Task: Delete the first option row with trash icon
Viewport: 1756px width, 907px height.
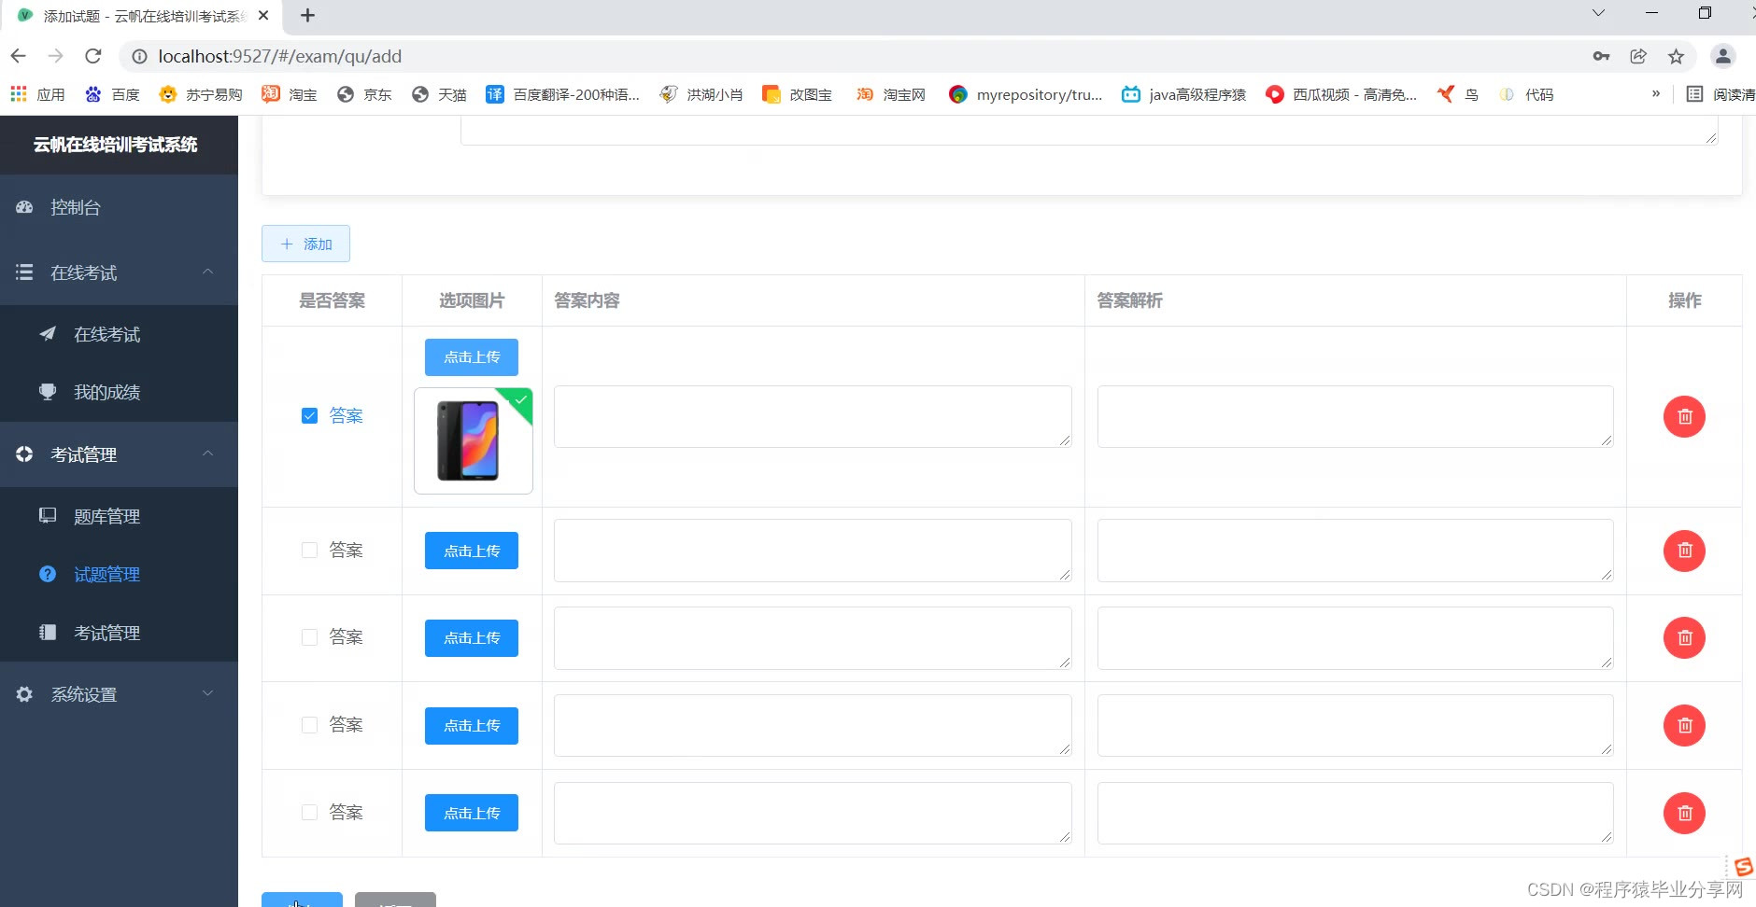Action: coord(1684,416)
